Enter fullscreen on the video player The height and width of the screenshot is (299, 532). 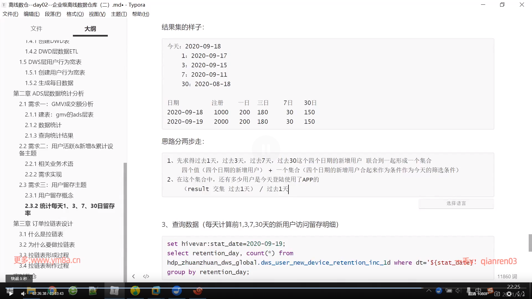coord(521,294)
